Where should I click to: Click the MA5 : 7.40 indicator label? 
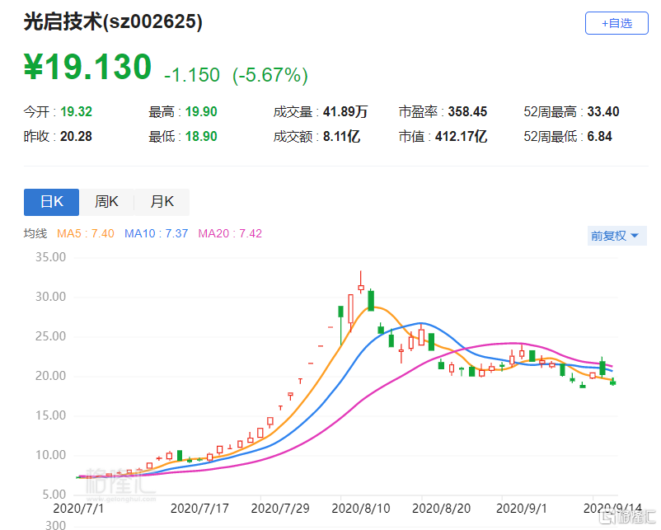(x=86, y=233)
